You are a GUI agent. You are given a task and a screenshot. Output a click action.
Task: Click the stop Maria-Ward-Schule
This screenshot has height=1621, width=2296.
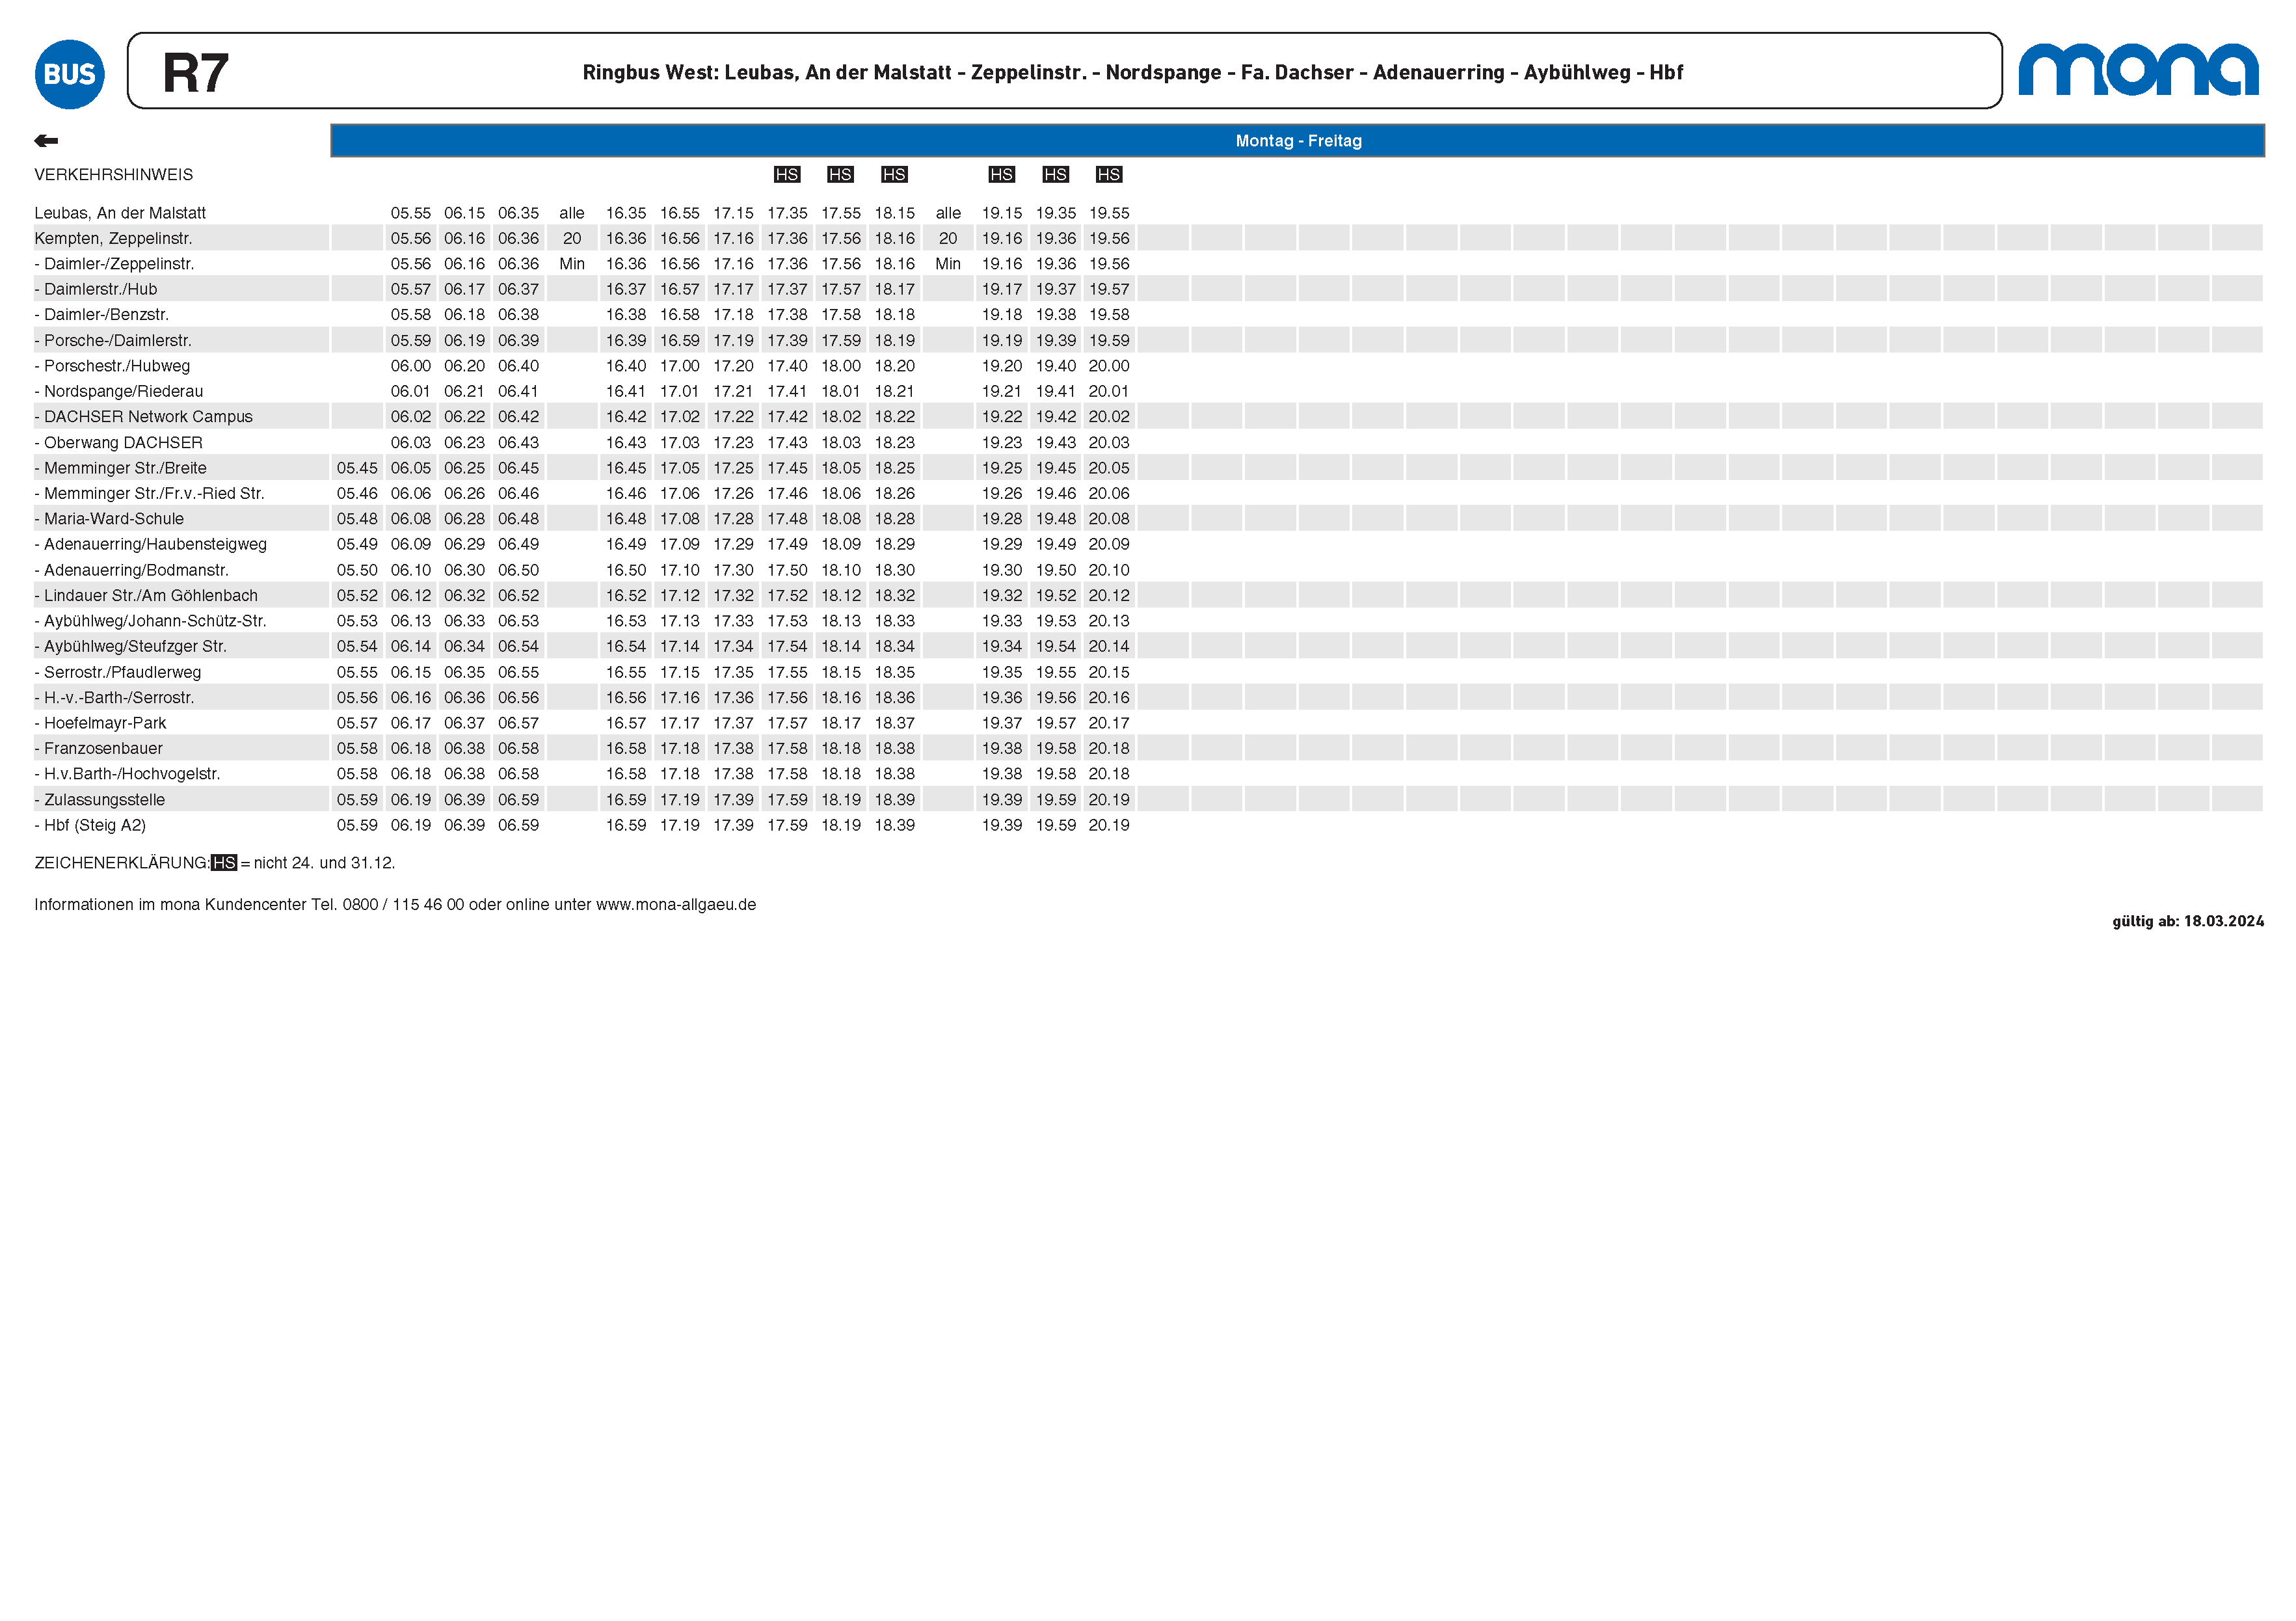tap(109, 519)
